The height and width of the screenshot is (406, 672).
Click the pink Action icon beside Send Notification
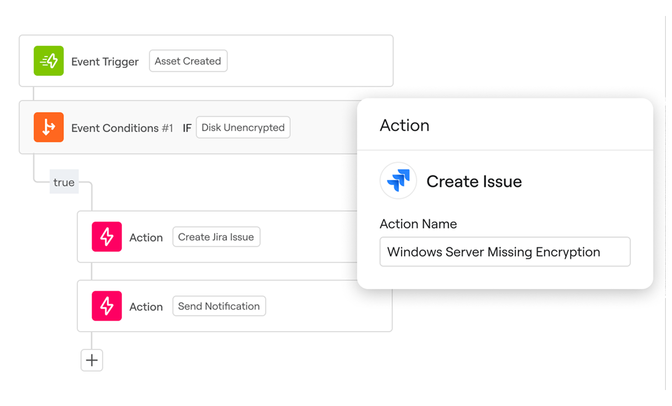tap(107, 306)
